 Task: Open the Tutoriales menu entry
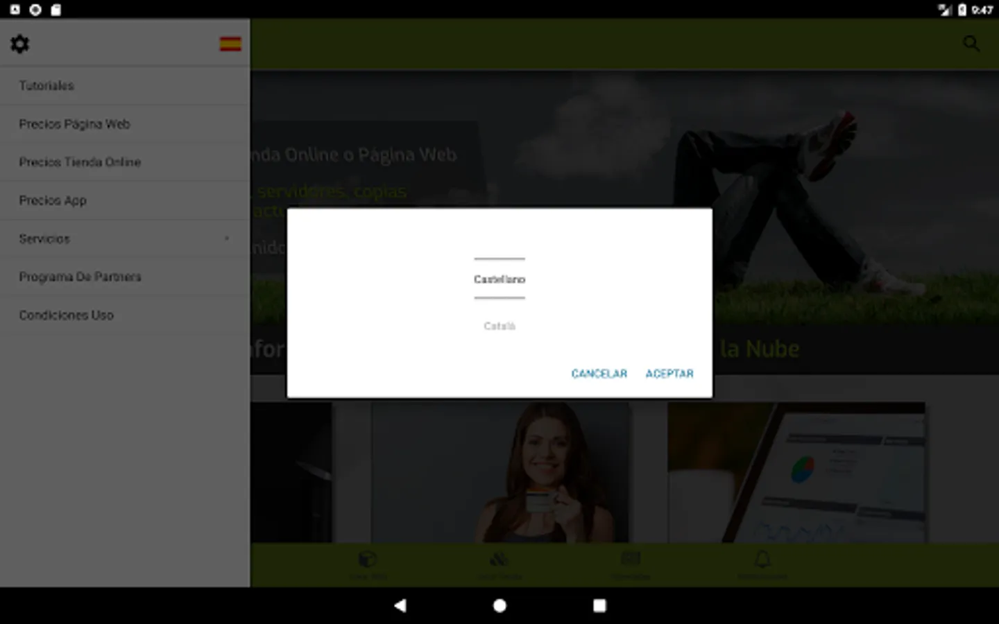(125, 86)
